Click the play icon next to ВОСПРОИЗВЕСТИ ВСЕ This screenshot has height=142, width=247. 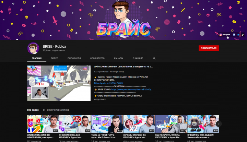[44, 110]
